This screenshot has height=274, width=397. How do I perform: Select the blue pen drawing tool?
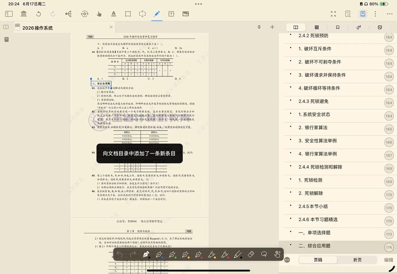(x=157, y=14)
